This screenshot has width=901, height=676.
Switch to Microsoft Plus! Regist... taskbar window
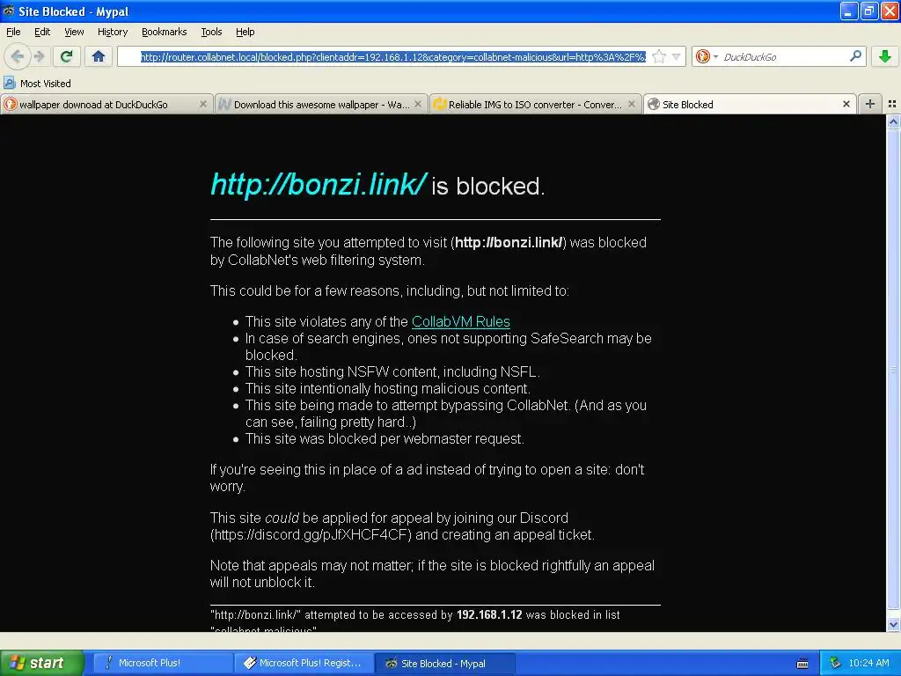pyautogui.click(x=304, y=663)
